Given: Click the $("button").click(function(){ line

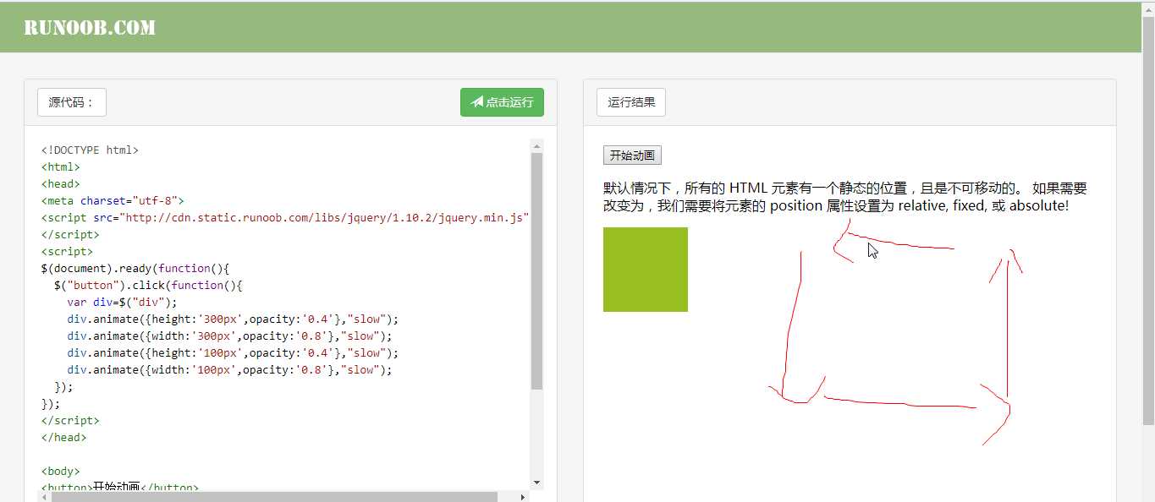Looking at the screenshot, I should click(148, 286).
